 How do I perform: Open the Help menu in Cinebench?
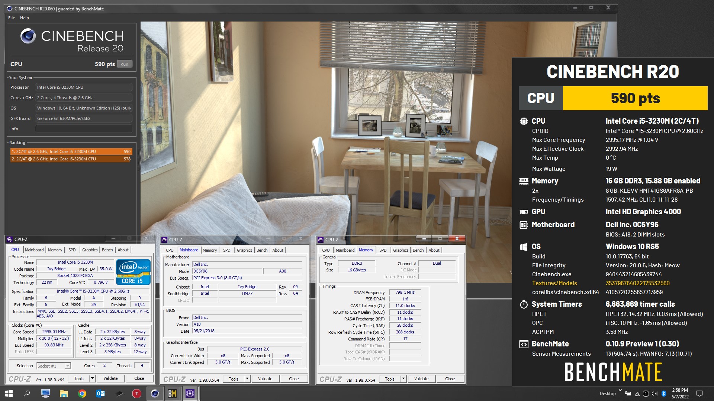pos(25,18)
